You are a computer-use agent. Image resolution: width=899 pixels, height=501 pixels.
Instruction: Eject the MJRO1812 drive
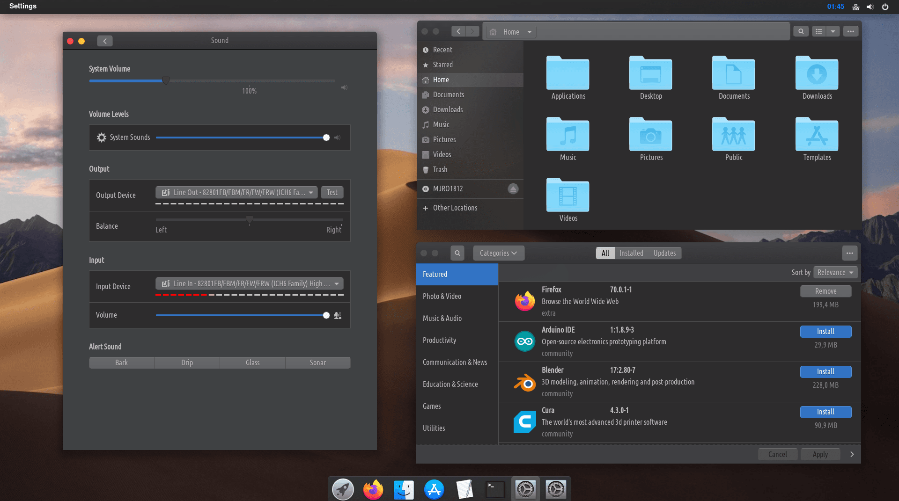tap(513, 189)
